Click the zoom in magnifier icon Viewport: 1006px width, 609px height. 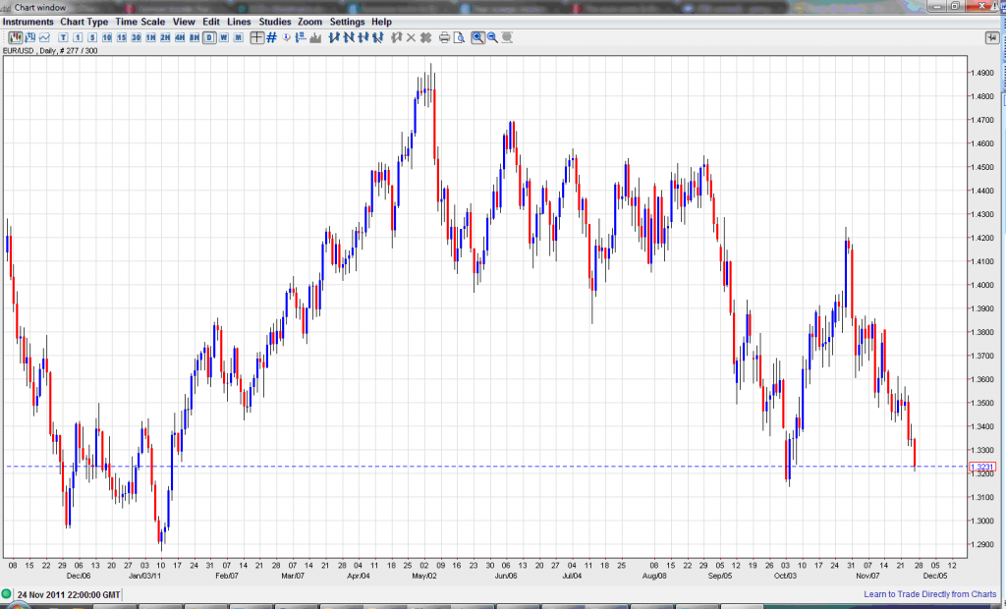[x=477, y=38]
